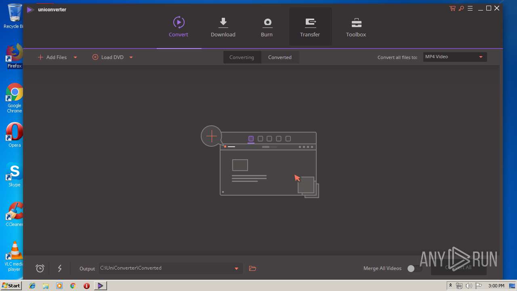Click the large plus add-files circle
This screenshot has width=517, height=291.
(212, 136)
